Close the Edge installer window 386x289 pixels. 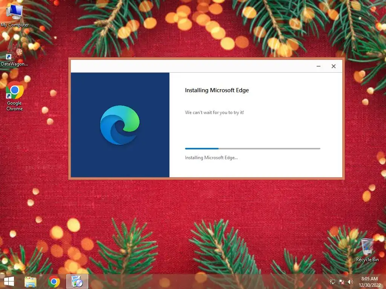click(334, 66)
